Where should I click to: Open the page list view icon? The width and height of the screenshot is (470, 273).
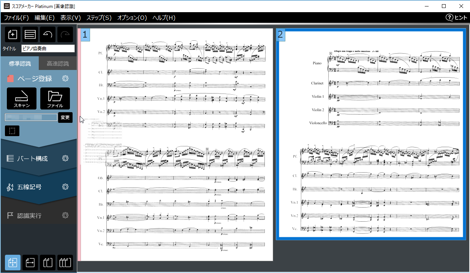tap(30, 34)
